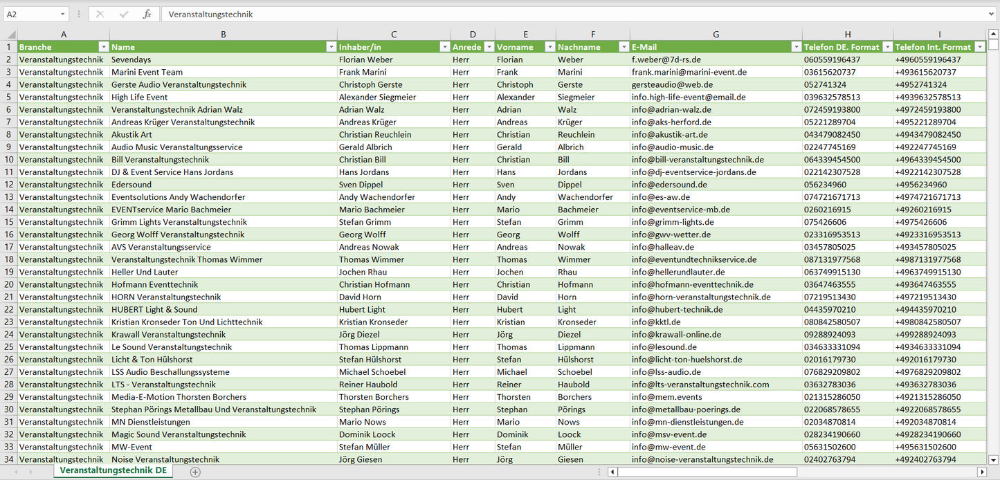Viewport: 1000px width, 480px height.
Task: Open the E-Mail column filter dropdown
Action: (796, 47)
